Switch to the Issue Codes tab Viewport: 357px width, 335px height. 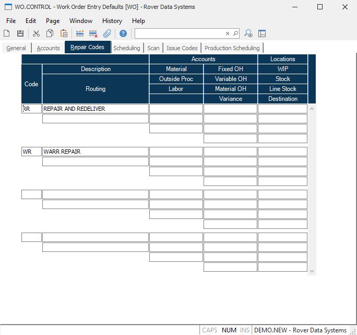click(182, 48)
